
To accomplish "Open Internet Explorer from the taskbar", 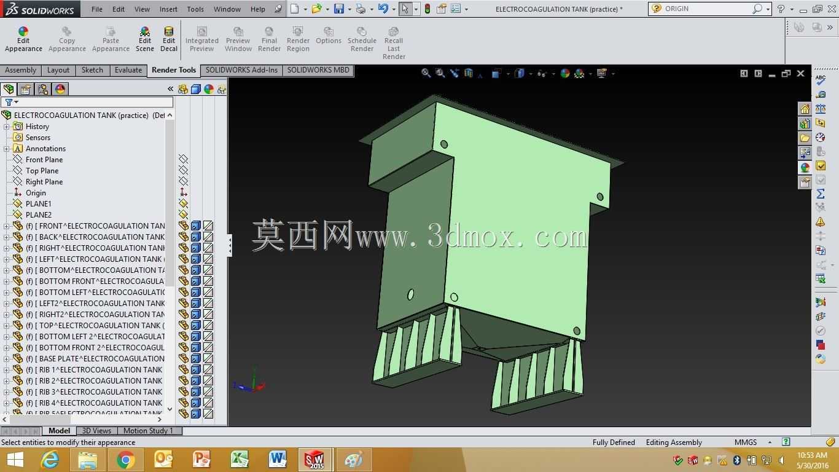I will [50, 459].
